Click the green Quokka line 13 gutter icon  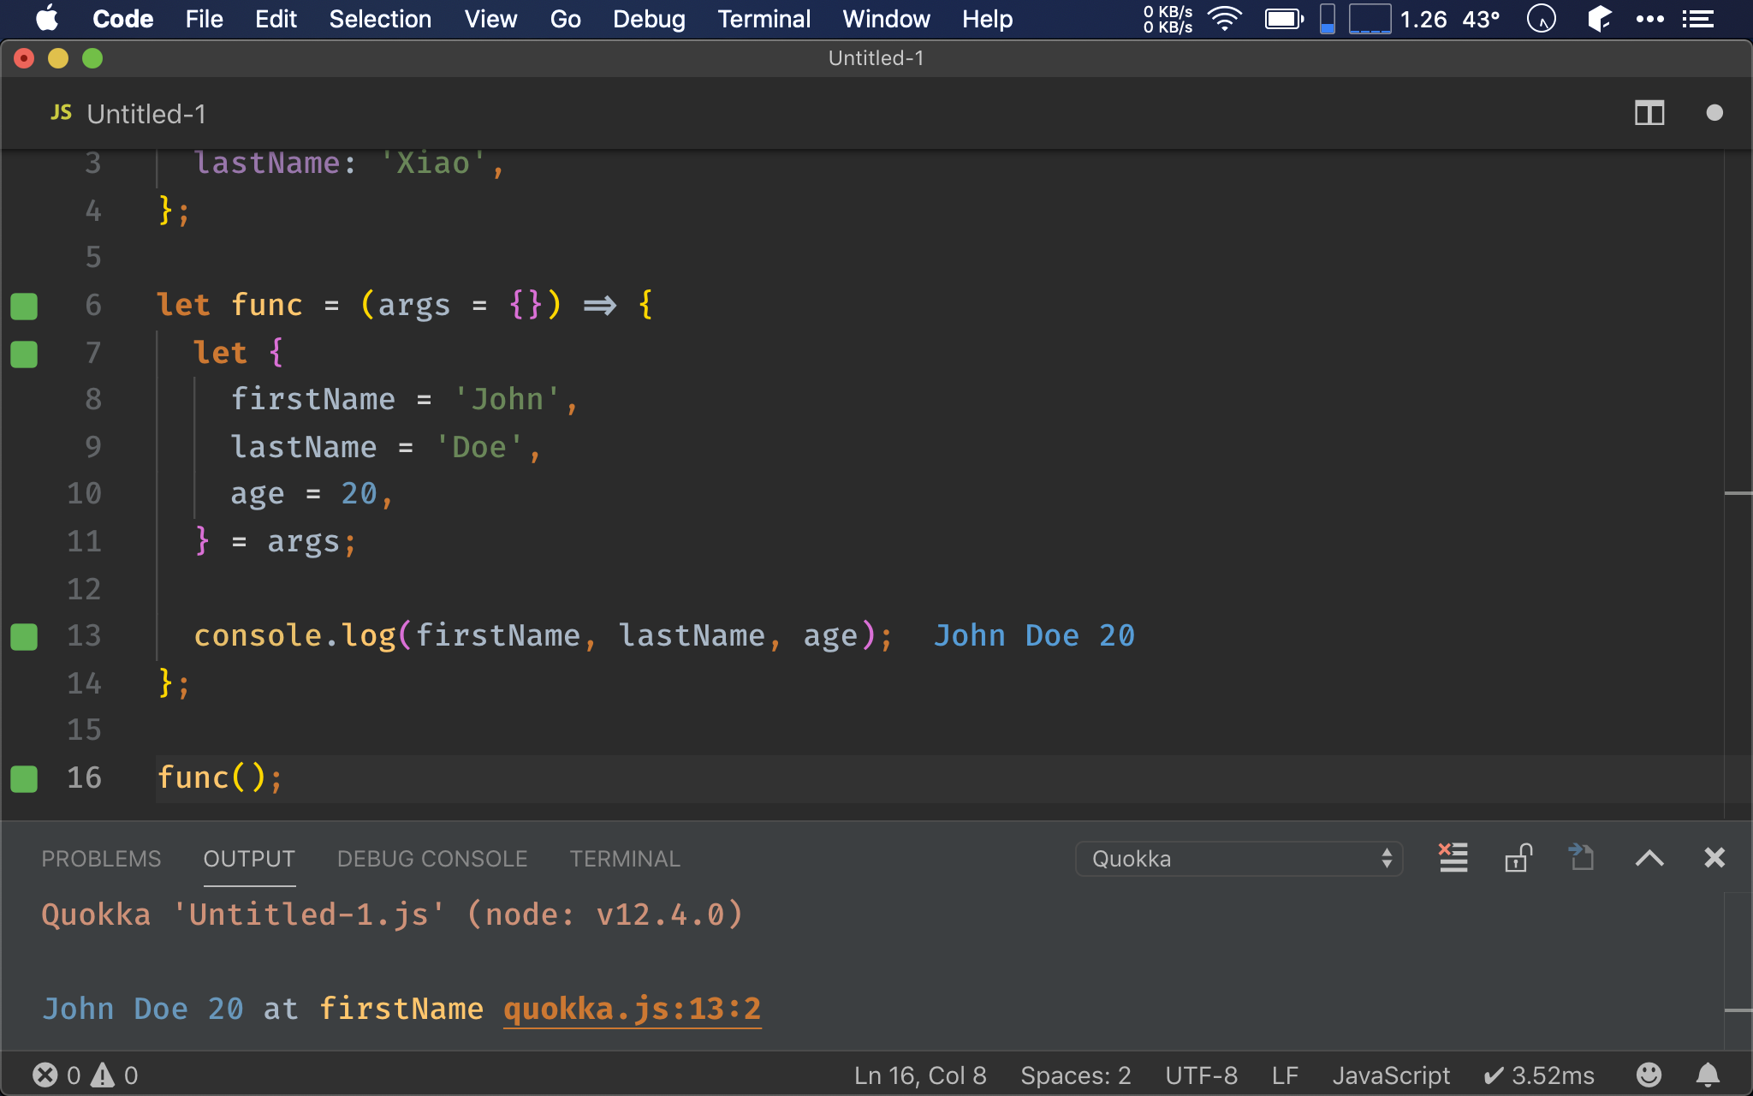point(24,634)
